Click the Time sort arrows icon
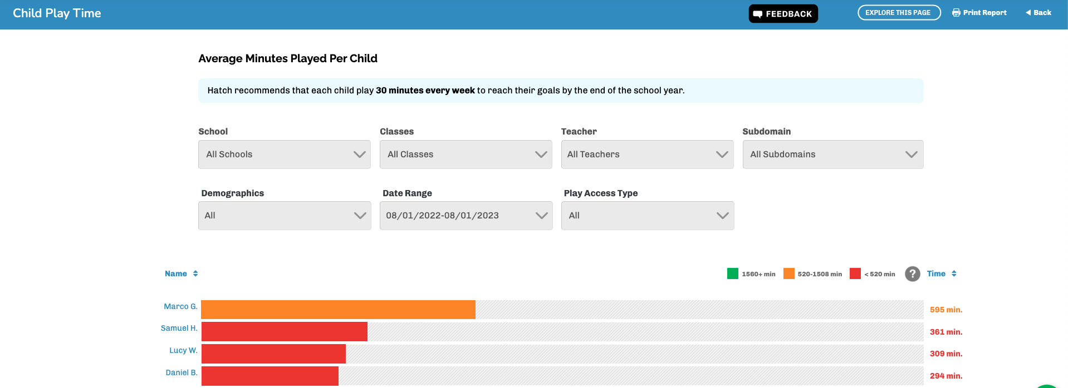The width and height of the screenshot is (1068, 388). tap(954, 273)
